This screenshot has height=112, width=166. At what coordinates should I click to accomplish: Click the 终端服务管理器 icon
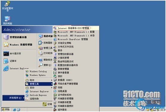click(x=55, y=98)
